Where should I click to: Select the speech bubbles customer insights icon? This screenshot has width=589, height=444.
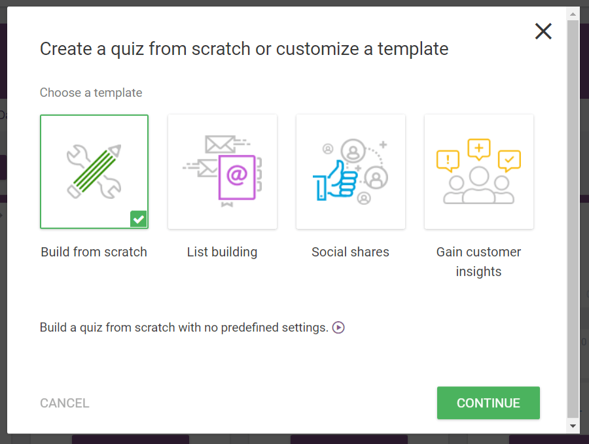pyautogui.click(x=478, y=171)
